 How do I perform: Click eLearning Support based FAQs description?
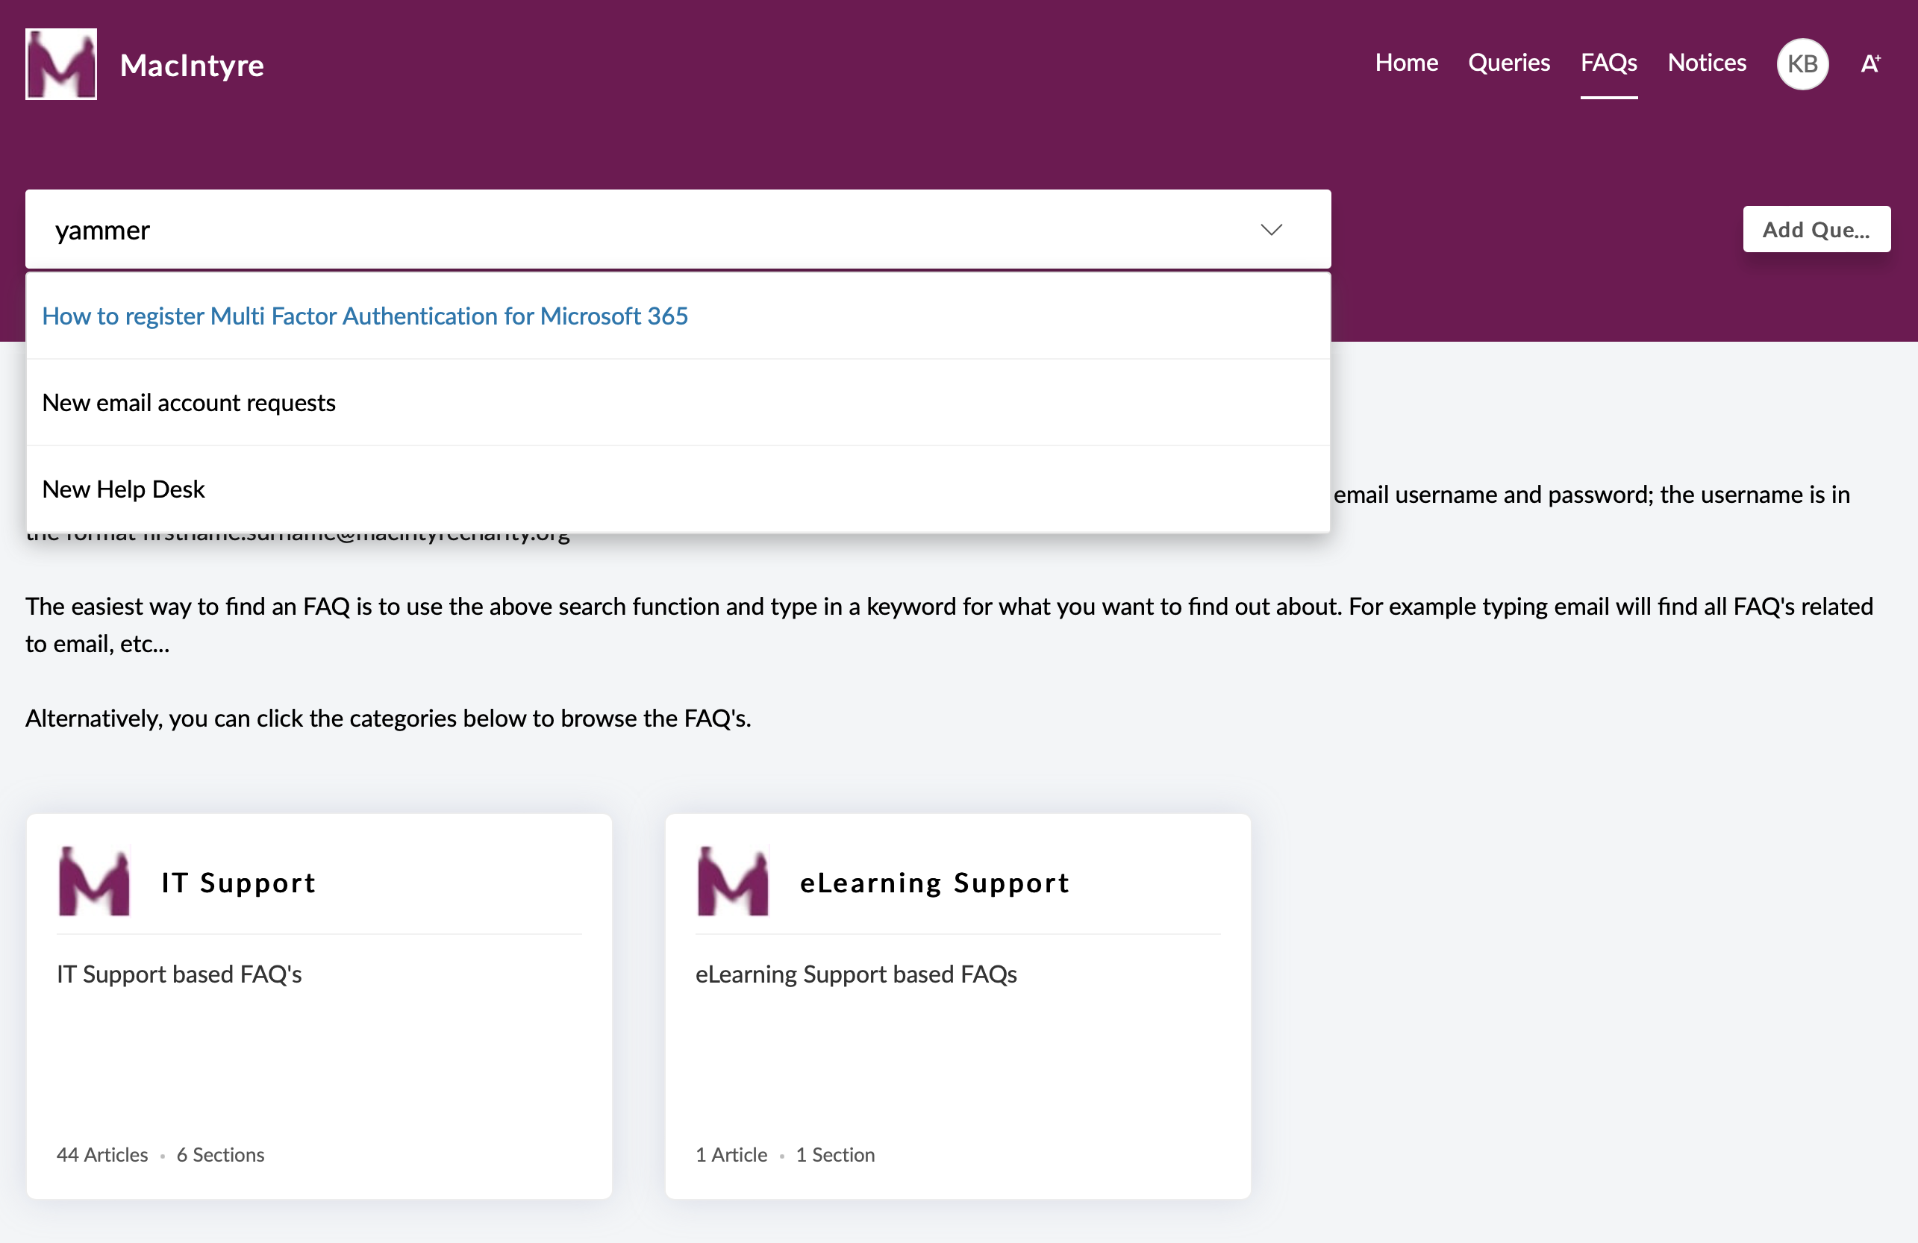click(x=856, y=974)
